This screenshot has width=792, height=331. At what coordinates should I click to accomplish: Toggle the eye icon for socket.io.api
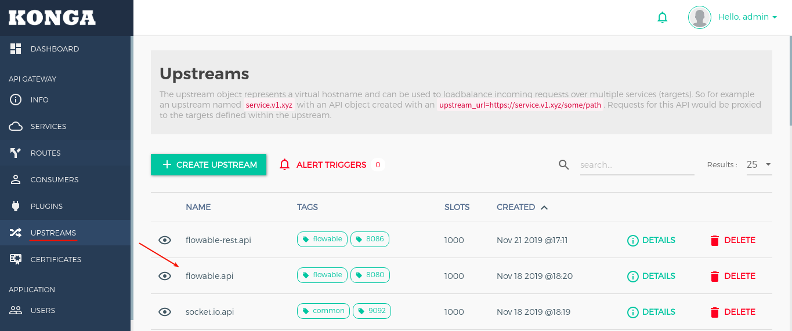point(165,312)
